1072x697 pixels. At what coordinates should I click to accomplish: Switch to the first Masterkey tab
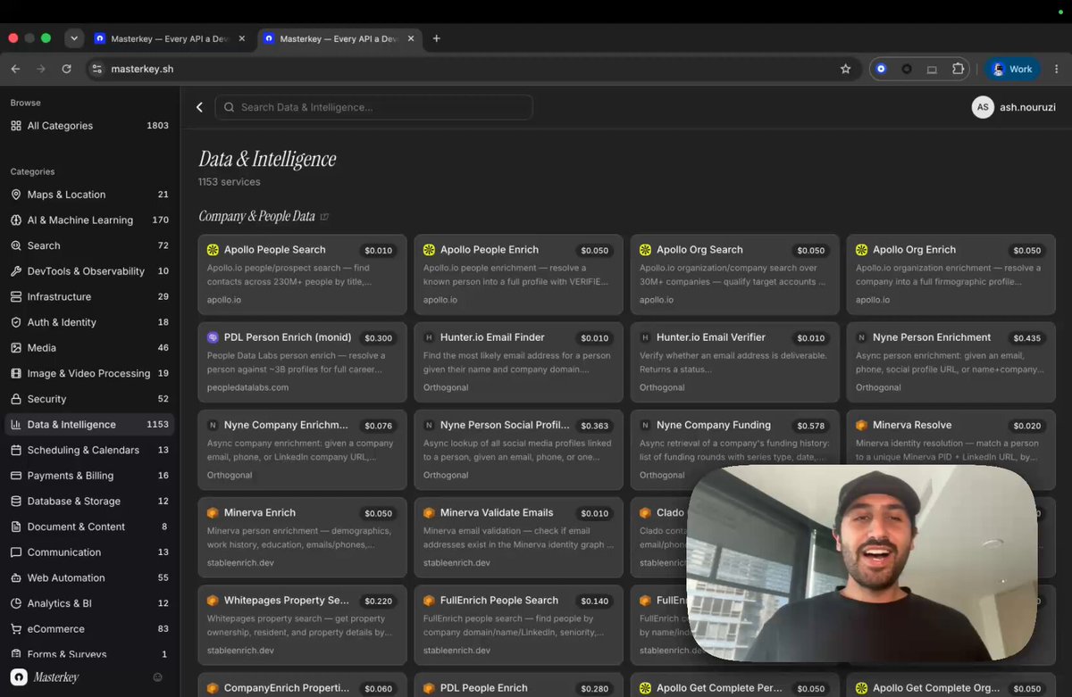point(170,39)
